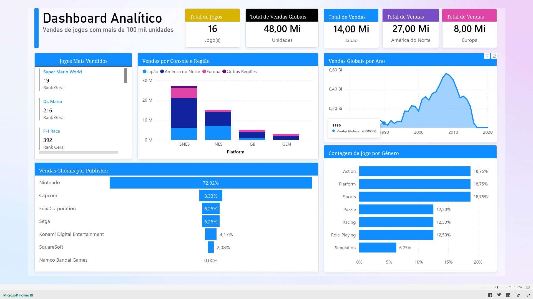Click the Total de Jogos card

point(212,28)
